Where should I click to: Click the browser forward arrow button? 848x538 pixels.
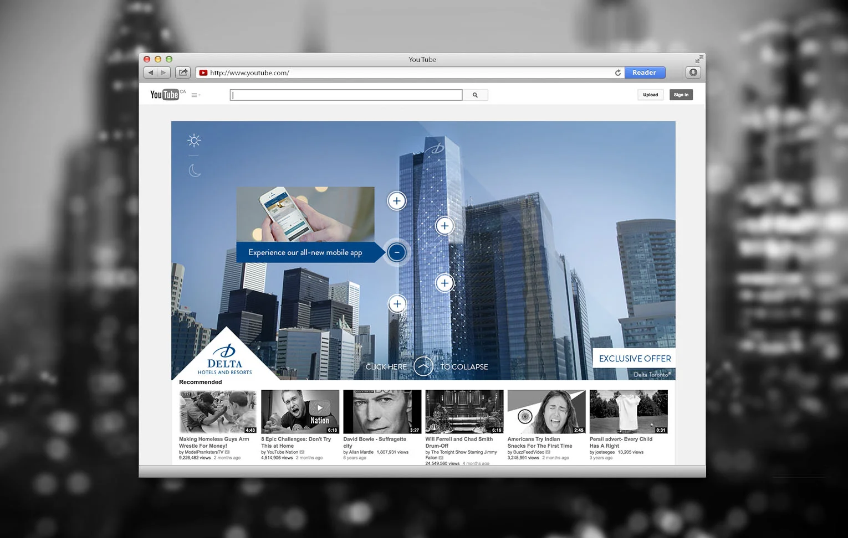pyautogui.click(x=164, y=73)
